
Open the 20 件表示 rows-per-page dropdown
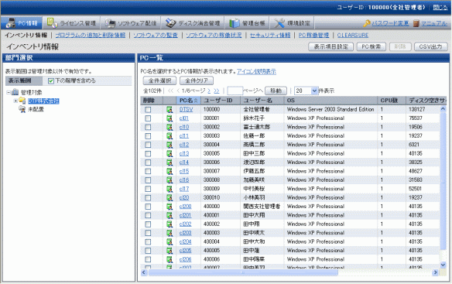pyautogui.click(x=306, y=91)
